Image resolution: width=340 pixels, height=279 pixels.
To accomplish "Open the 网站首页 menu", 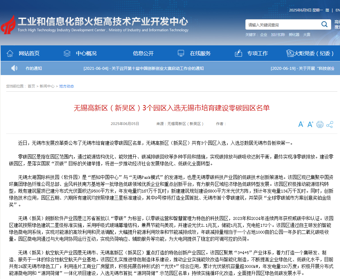I will click(x=29, y=53).
